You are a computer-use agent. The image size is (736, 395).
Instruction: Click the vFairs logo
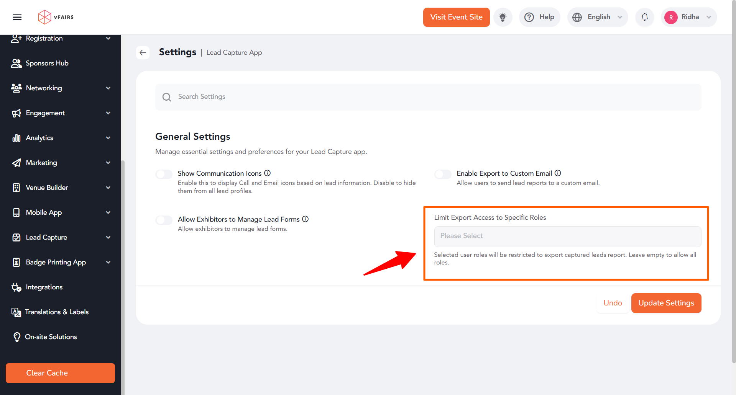click(x=56, y=17)
